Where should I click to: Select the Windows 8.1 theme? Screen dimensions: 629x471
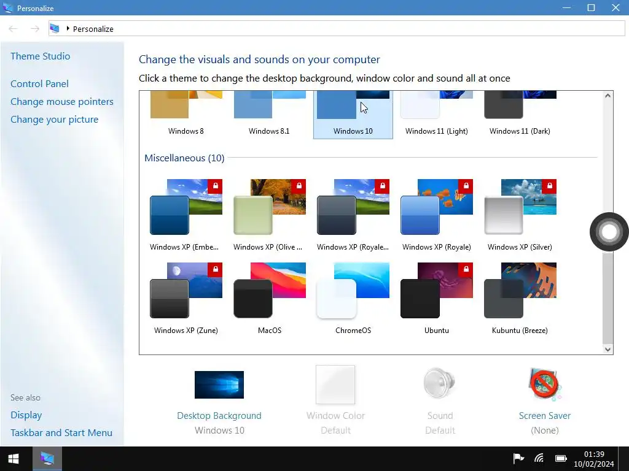click(x=269, y=115)
